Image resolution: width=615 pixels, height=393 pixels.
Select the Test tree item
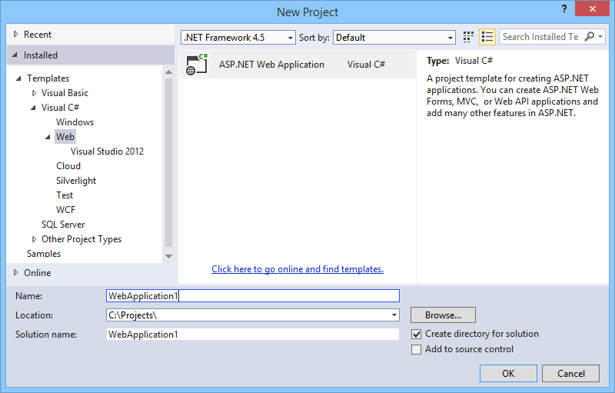pos(65,195)
